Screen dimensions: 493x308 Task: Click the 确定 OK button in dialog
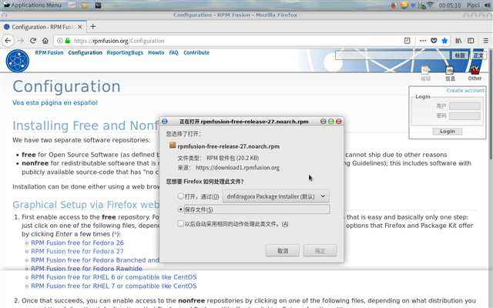[x=320, y=251]
